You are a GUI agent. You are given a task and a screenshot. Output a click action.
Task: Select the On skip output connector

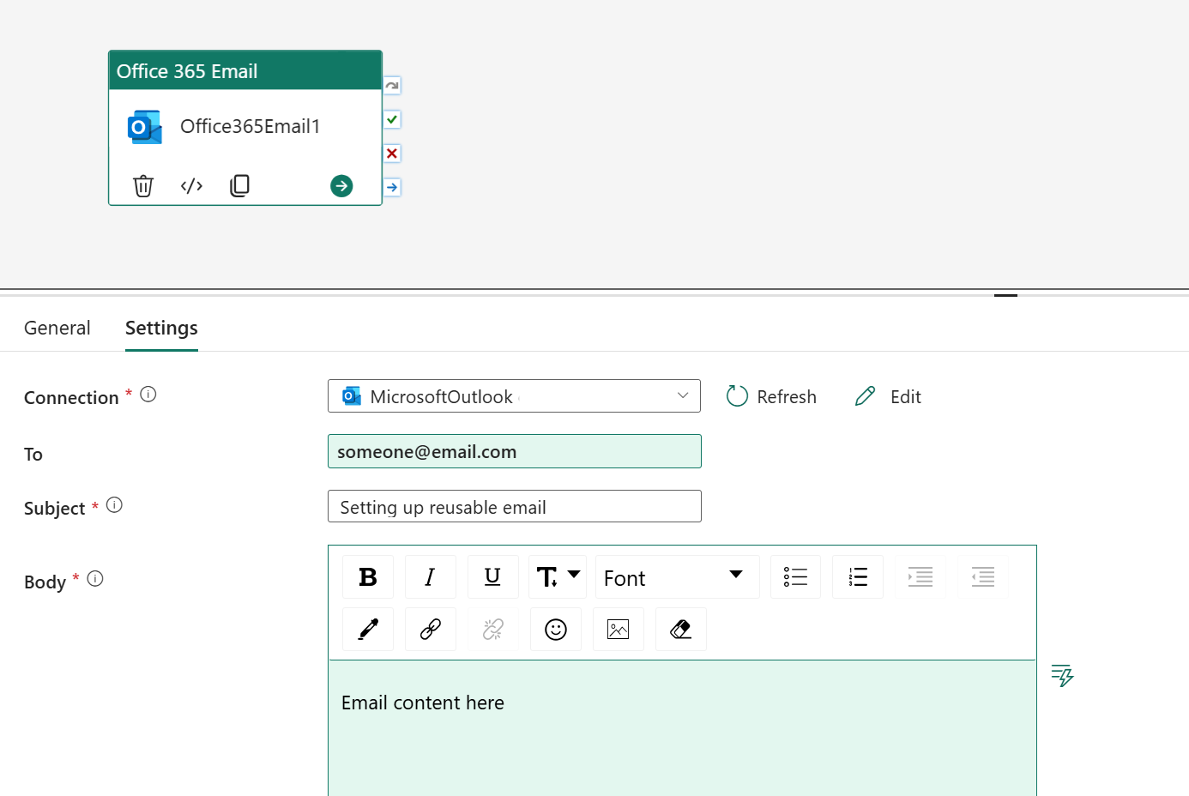pyautogui.click(x=392, y=86)
